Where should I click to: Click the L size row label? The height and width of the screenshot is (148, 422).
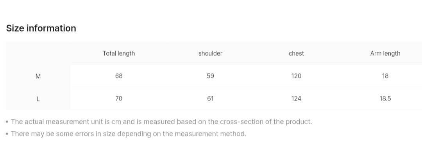click(38, 99)
